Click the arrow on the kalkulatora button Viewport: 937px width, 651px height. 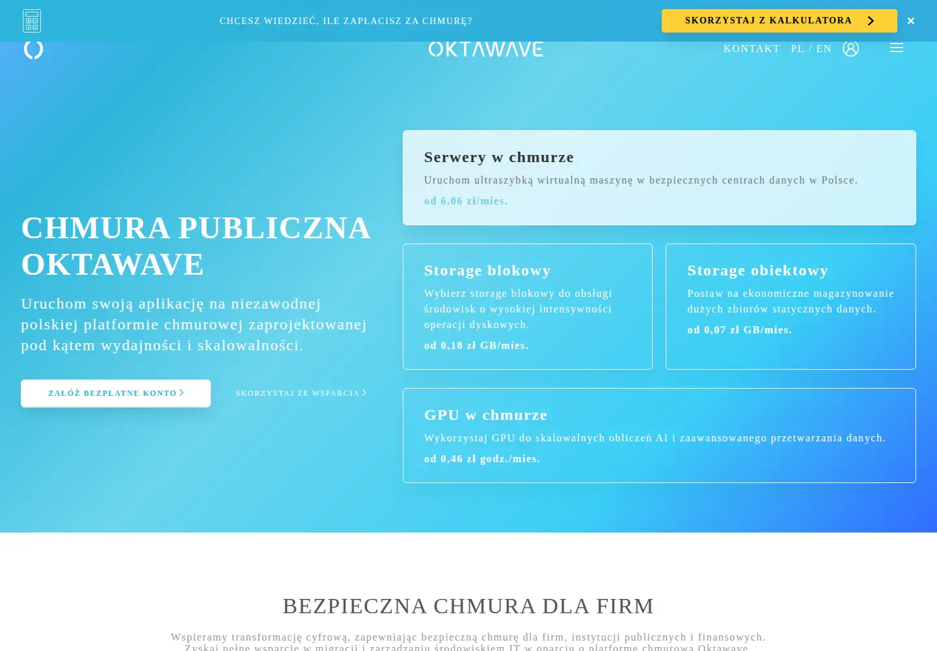coord(871,21)
